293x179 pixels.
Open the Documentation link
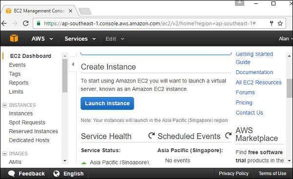[x=254, y=72]
